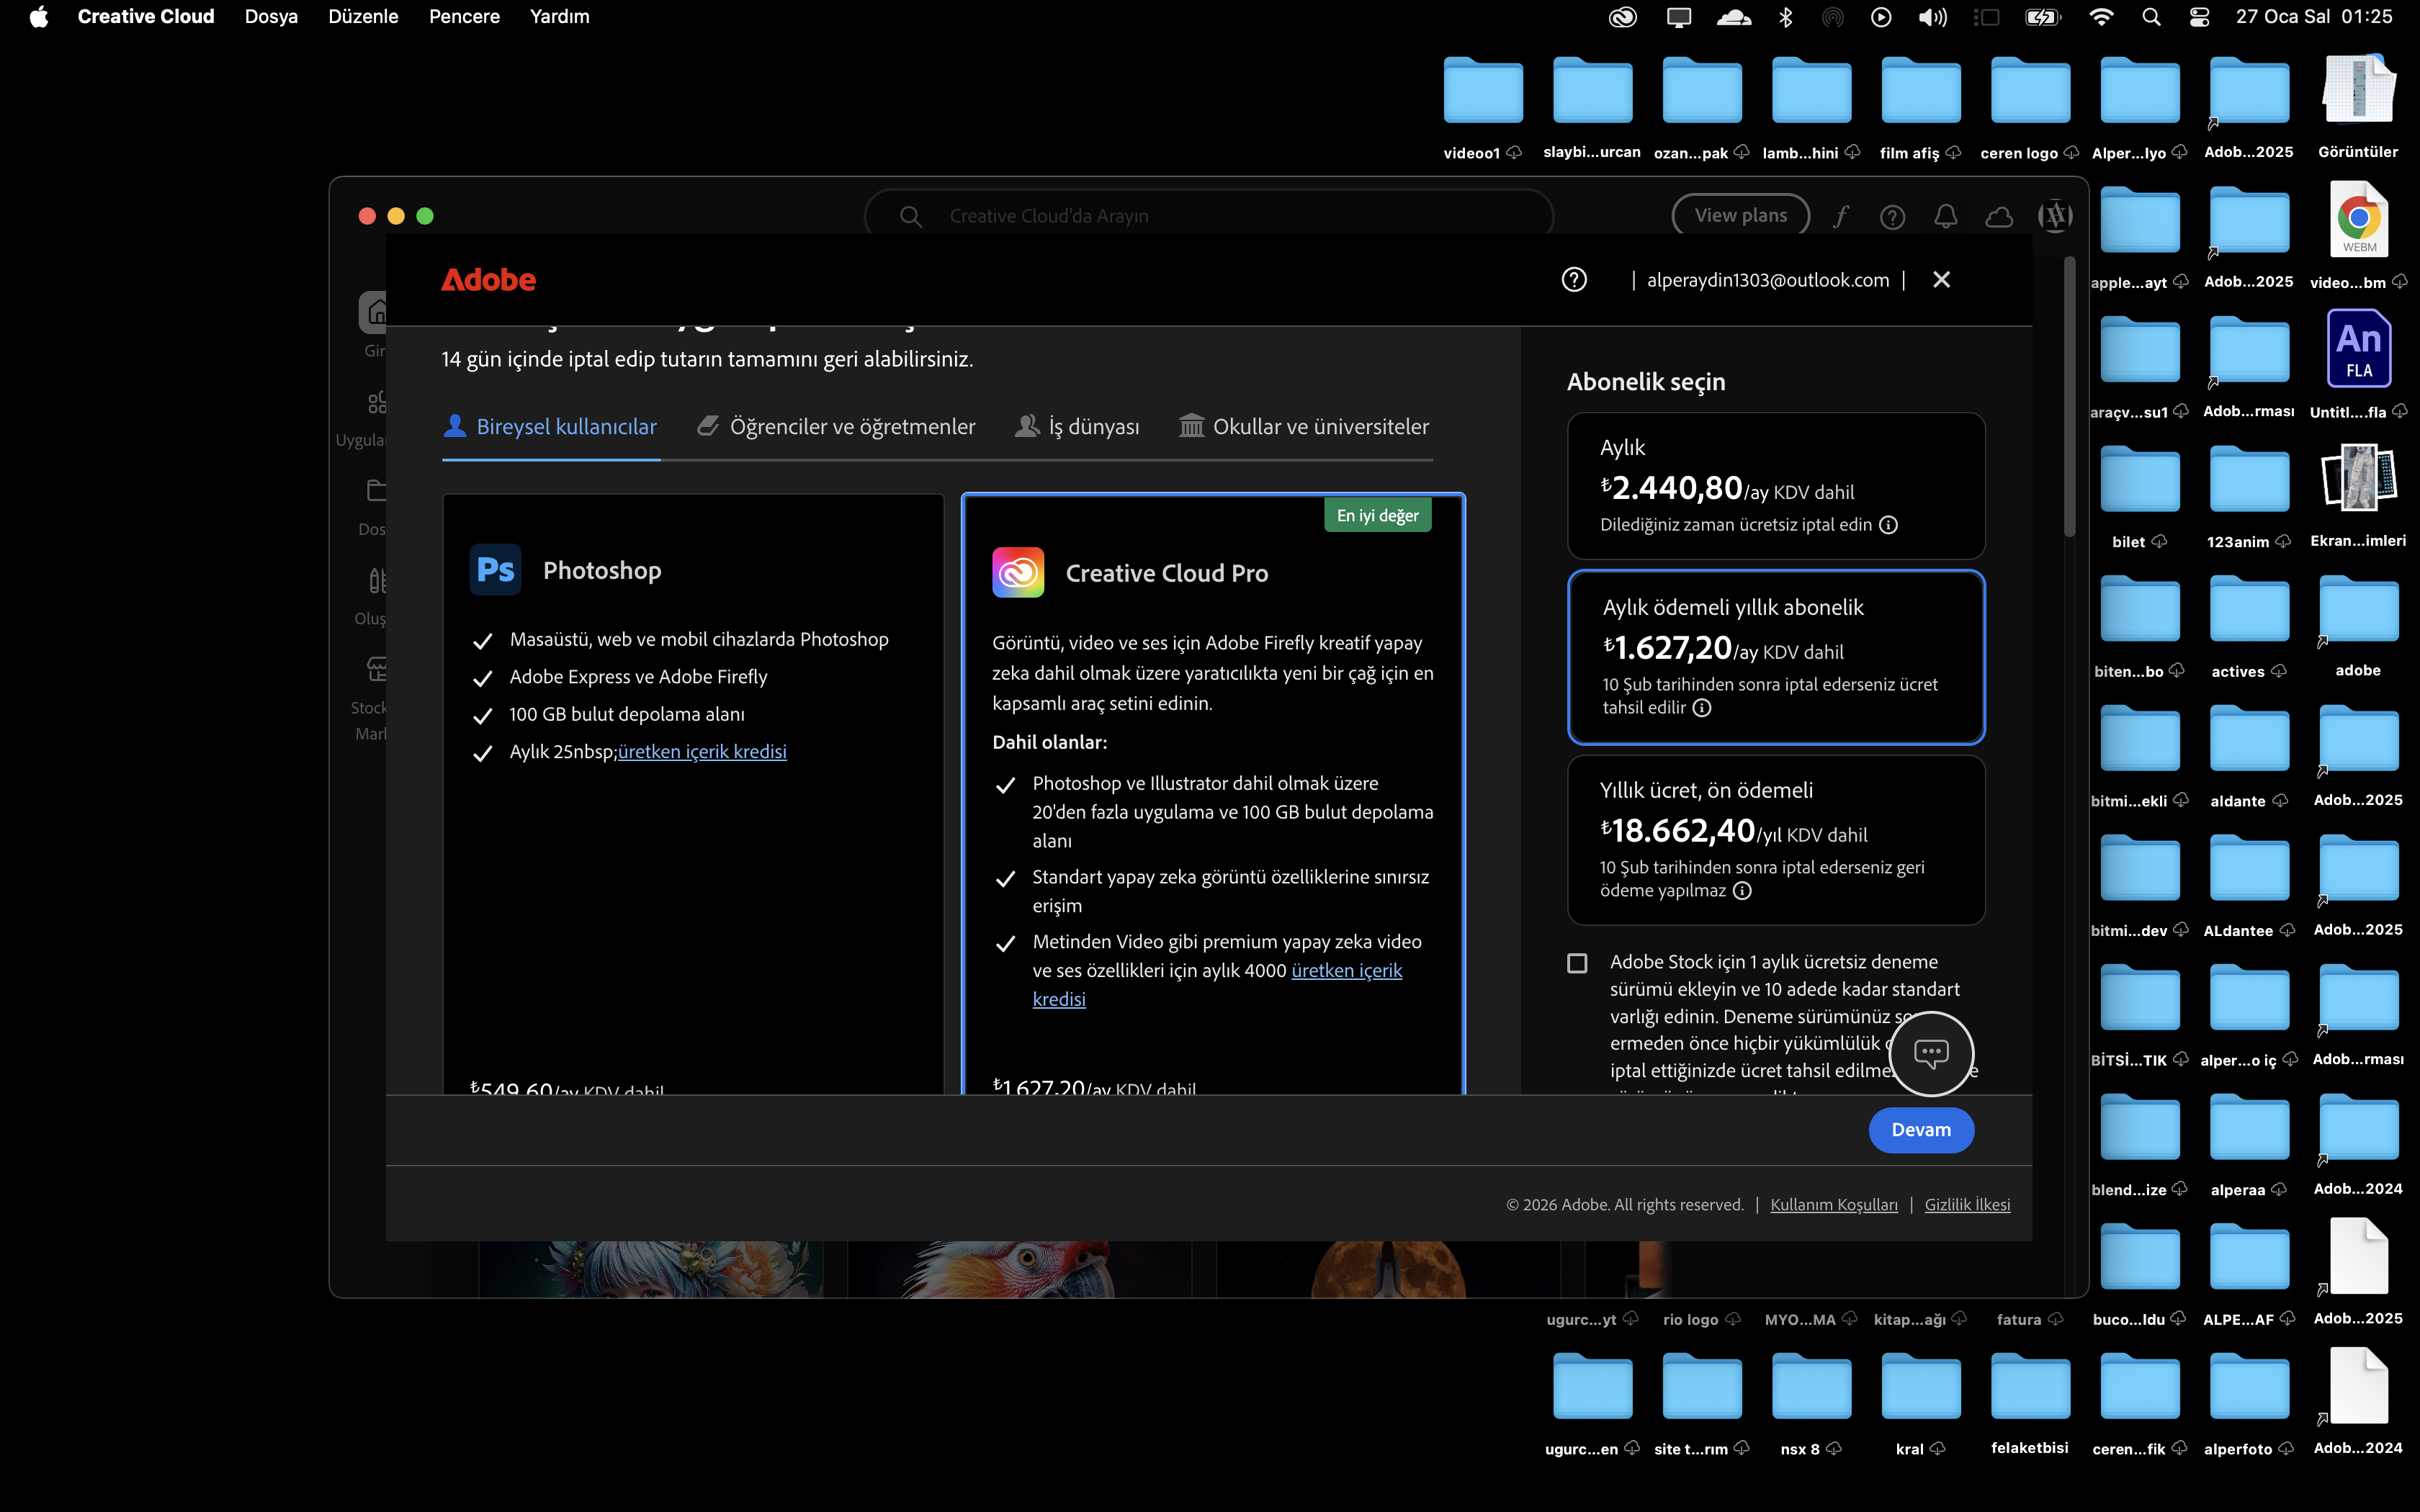Open the Yardım menu
The height and width of the screenshot is (1512, 2420).
click(x=559, y=17)
